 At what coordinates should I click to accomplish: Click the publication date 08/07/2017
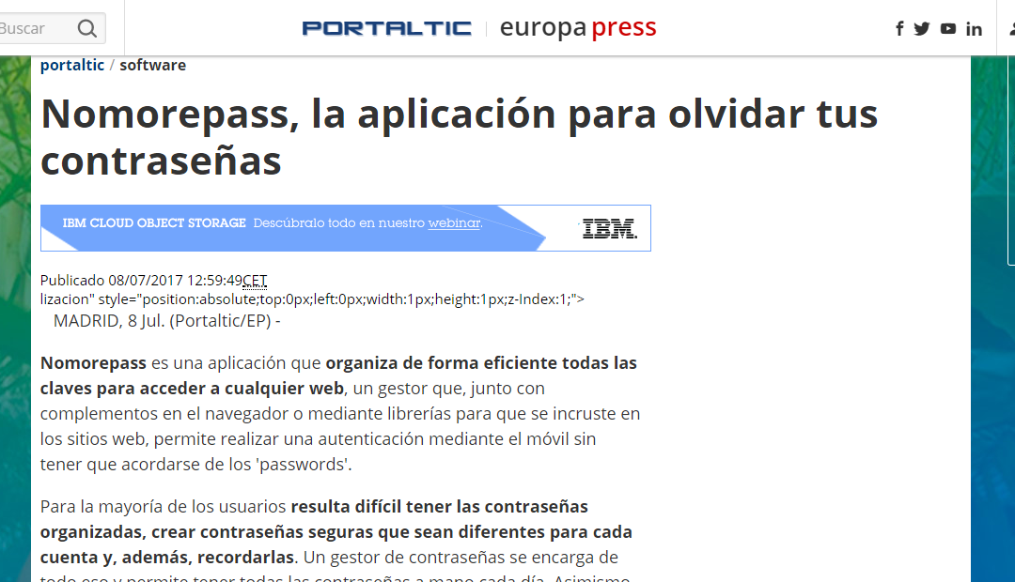146,281
